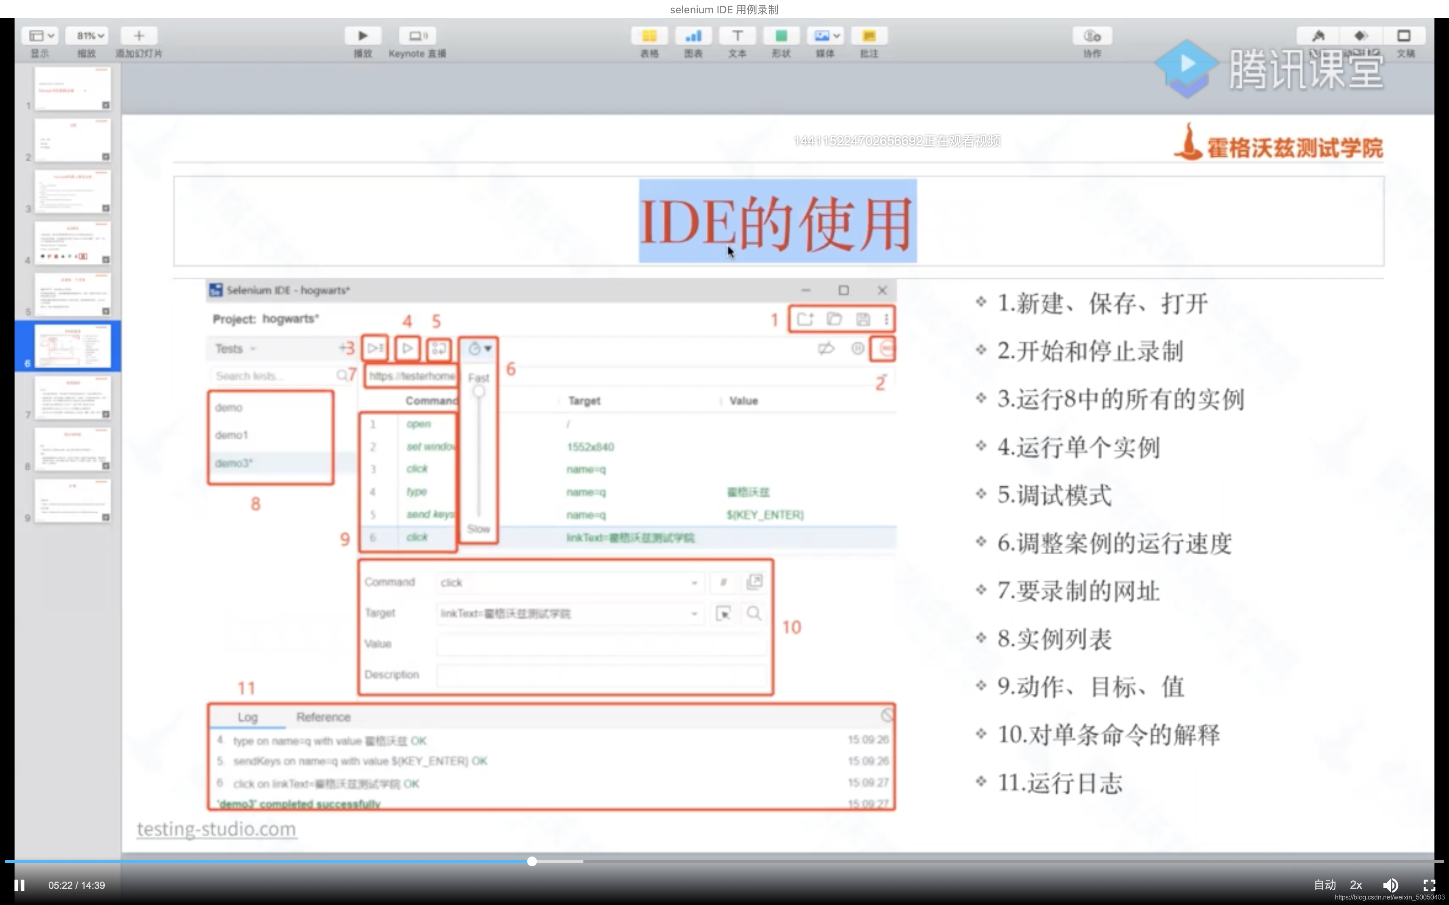Click the Selenium IDE save project icon
The image size is (1449, 905).
(863, 319)
